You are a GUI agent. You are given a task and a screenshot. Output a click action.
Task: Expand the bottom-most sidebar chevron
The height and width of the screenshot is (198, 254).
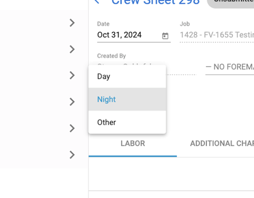point(72,155)
